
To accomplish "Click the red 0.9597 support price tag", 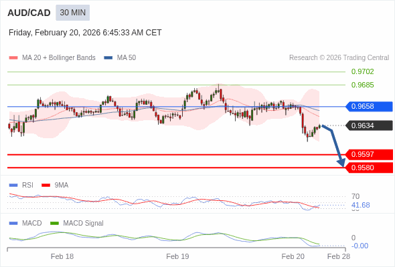I will tap(369, 154).
